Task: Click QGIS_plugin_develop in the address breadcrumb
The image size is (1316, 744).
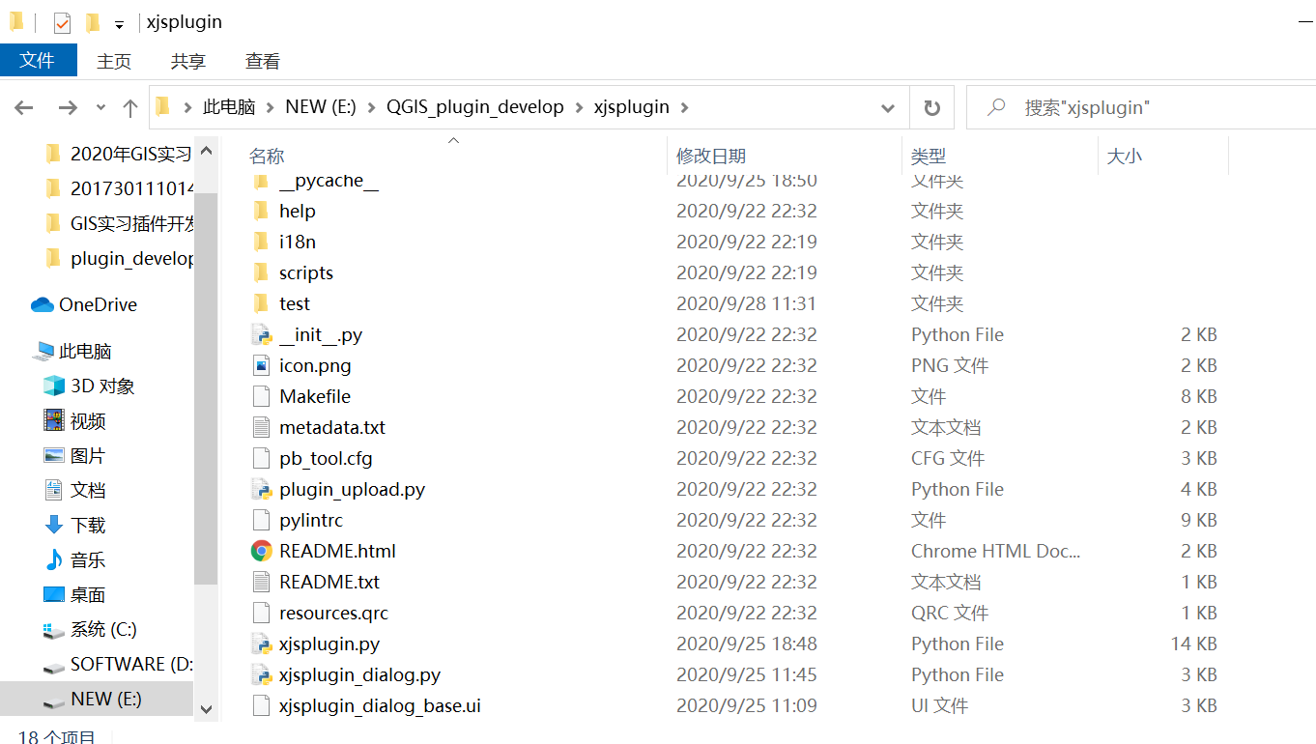Action: [x=475, y=107]
